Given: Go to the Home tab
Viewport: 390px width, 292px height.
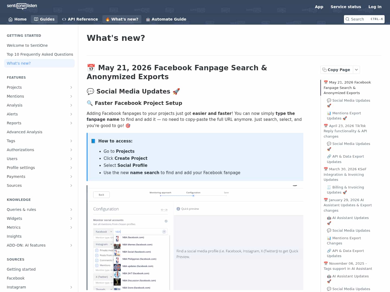Looking at the screenshot, I should coord(18,19).
